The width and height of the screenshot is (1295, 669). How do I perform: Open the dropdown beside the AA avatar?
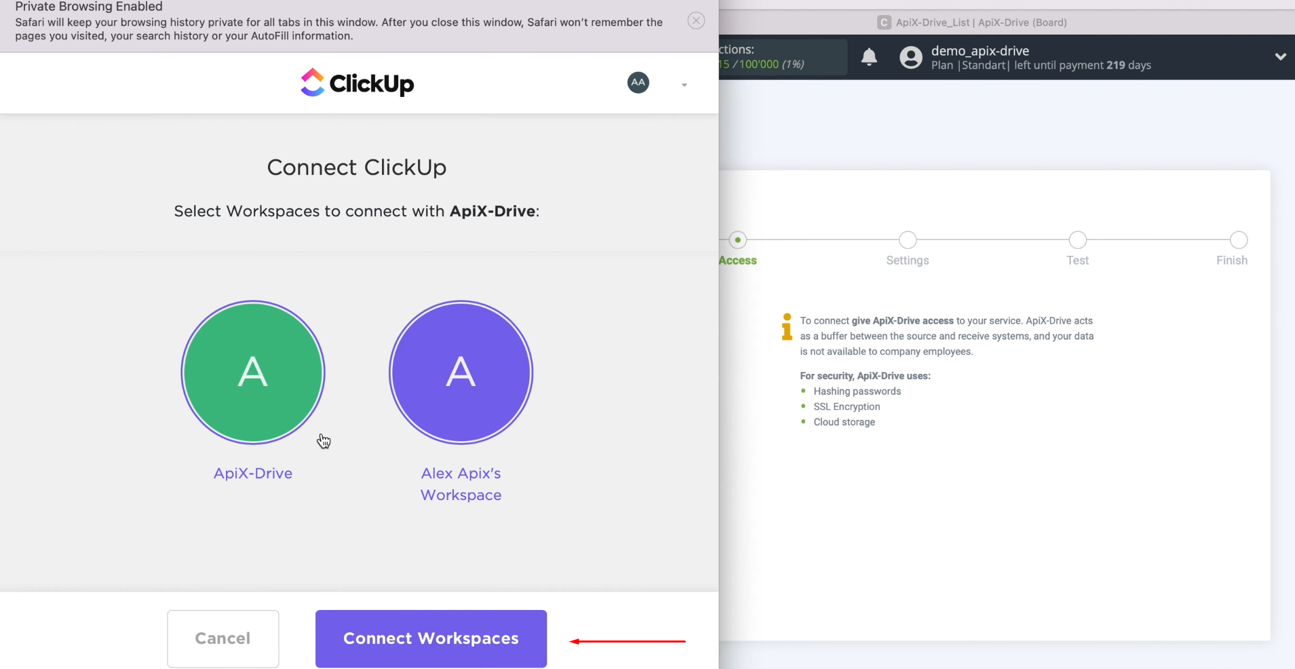(x=683, y=83)
